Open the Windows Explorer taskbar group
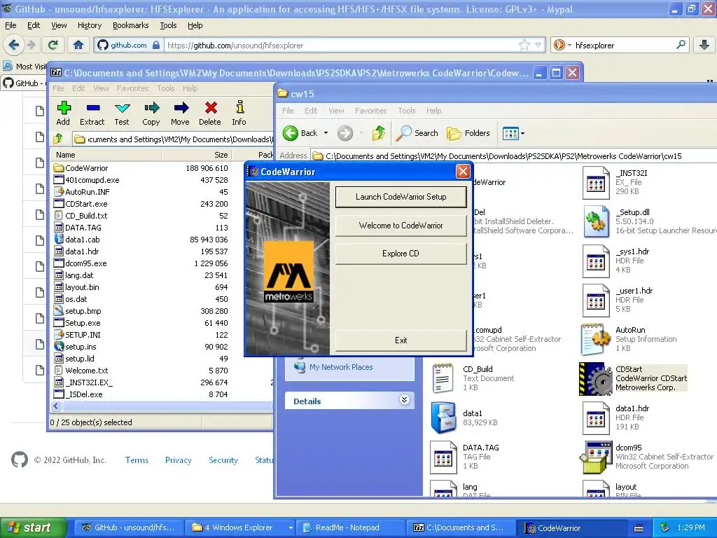 [242, 527]
